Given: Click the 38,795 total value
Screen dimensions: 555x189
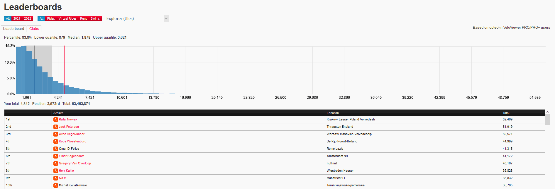Looking at the screenshot, I should [x=507, y=185].
